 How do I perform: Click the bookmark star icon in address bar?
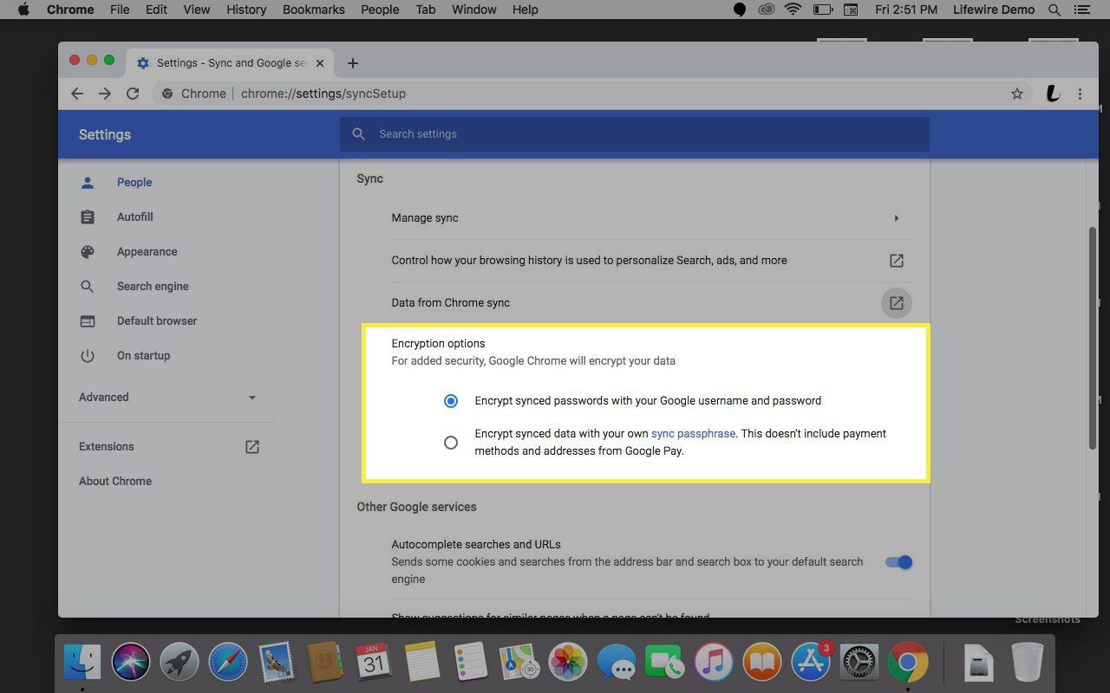pyautogui.click(x=1017, y=94)
